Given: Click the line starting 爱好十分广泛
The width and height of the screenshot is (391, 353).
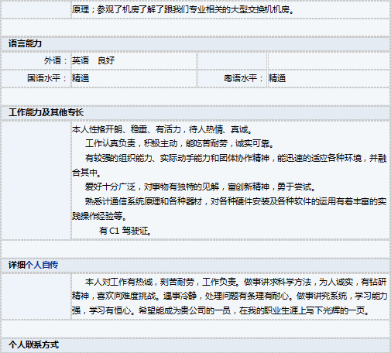Looking at the screenshot, I should click(x=201, y=187).
